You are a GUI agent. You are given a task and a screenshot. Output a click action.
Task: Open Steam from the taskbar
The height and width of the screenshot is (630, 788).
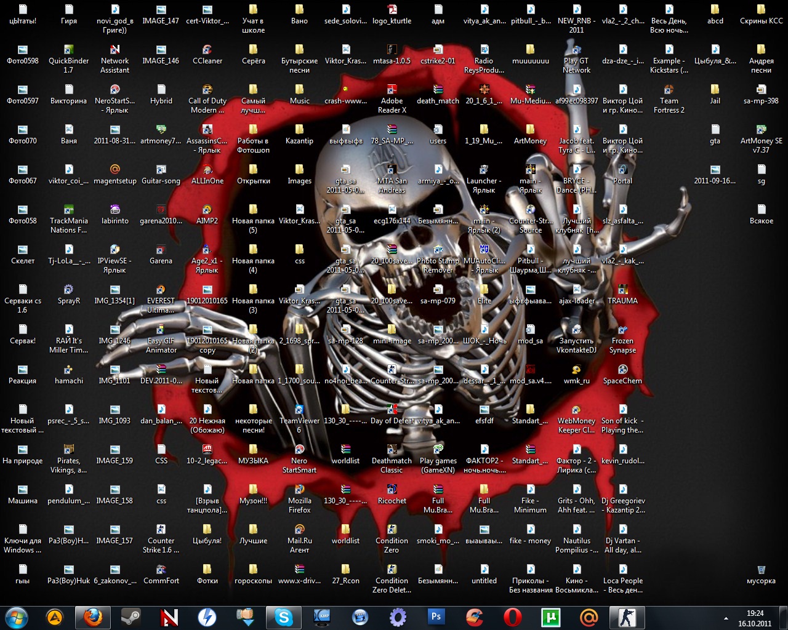pos(131,617)
